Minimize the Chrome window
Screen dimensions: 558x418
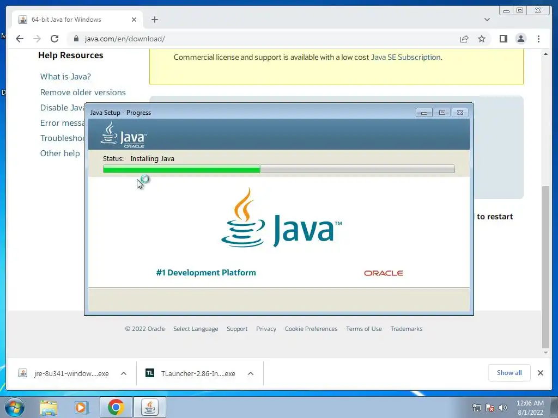click(506, 11)
